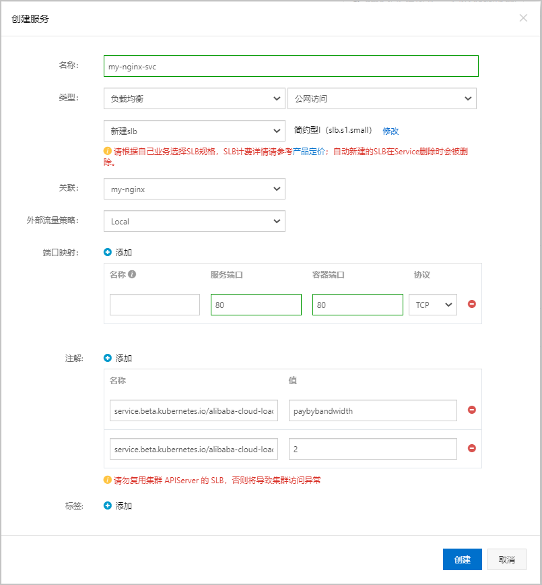This screenshot has width=542, height=585.
Task: Click the 取消 button
Action: 506,559
